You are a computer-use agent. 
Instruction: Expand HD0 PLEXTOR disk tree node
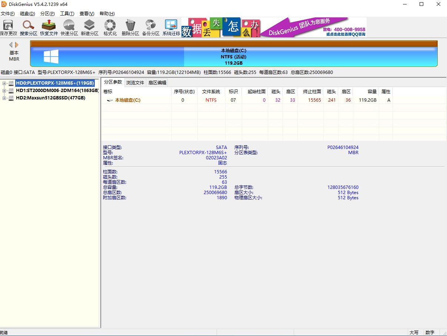4,83
